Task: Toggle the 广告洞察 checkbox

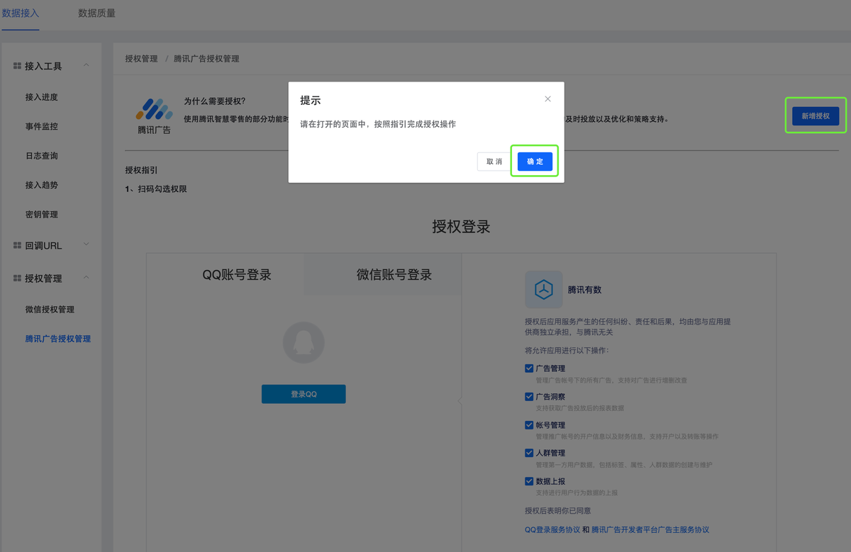Action: pyautogui.click(x=528, y=396)
